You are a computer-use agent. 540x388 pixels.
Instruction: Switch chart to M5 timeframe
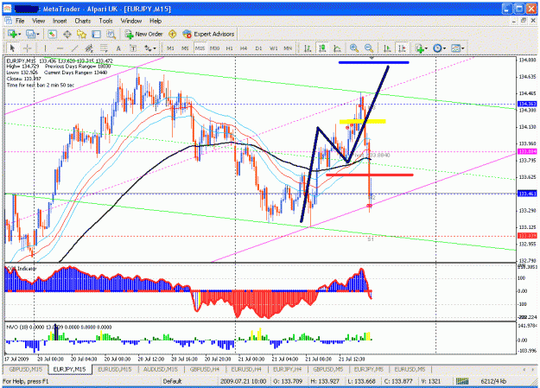185,48
